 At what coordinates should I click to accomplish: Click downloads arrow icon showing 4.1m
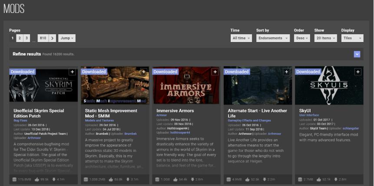pyautogui.click(x=53, y=179)
